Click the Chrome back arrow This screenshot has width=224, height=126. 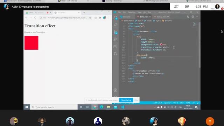(x=27, y=17)
